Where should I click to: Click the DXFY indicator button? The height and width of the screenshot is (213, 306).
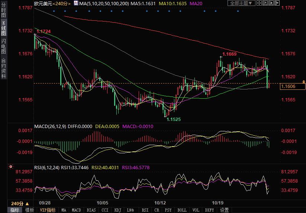click(209, 210)
